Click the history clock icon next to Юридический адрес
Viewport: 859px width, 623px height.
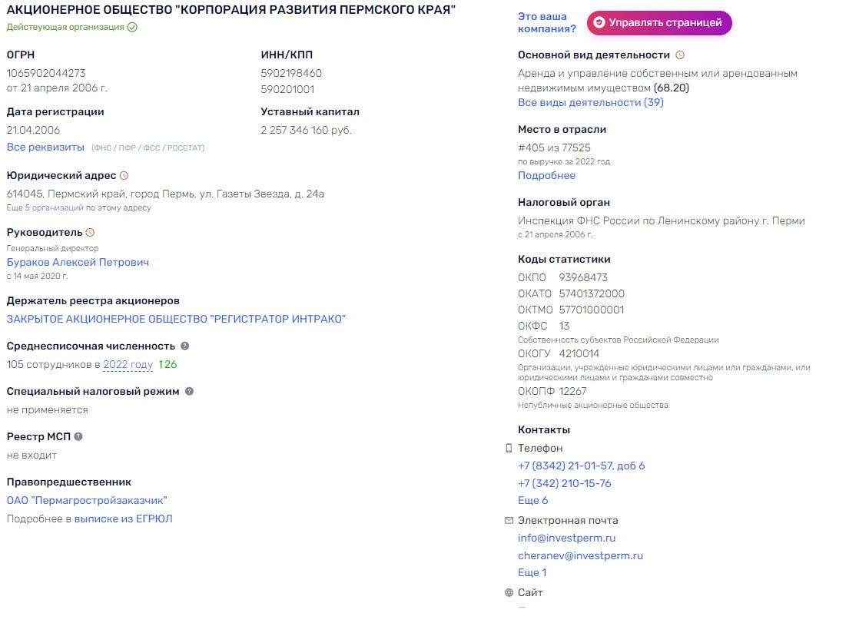click(x=124, y=176)
